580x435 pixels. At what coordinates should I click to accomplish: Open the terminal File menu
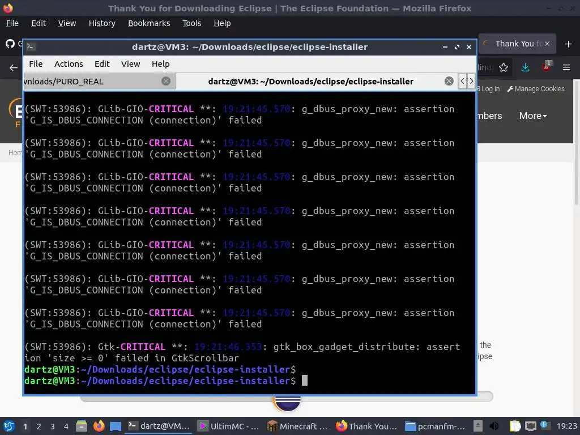36,64
